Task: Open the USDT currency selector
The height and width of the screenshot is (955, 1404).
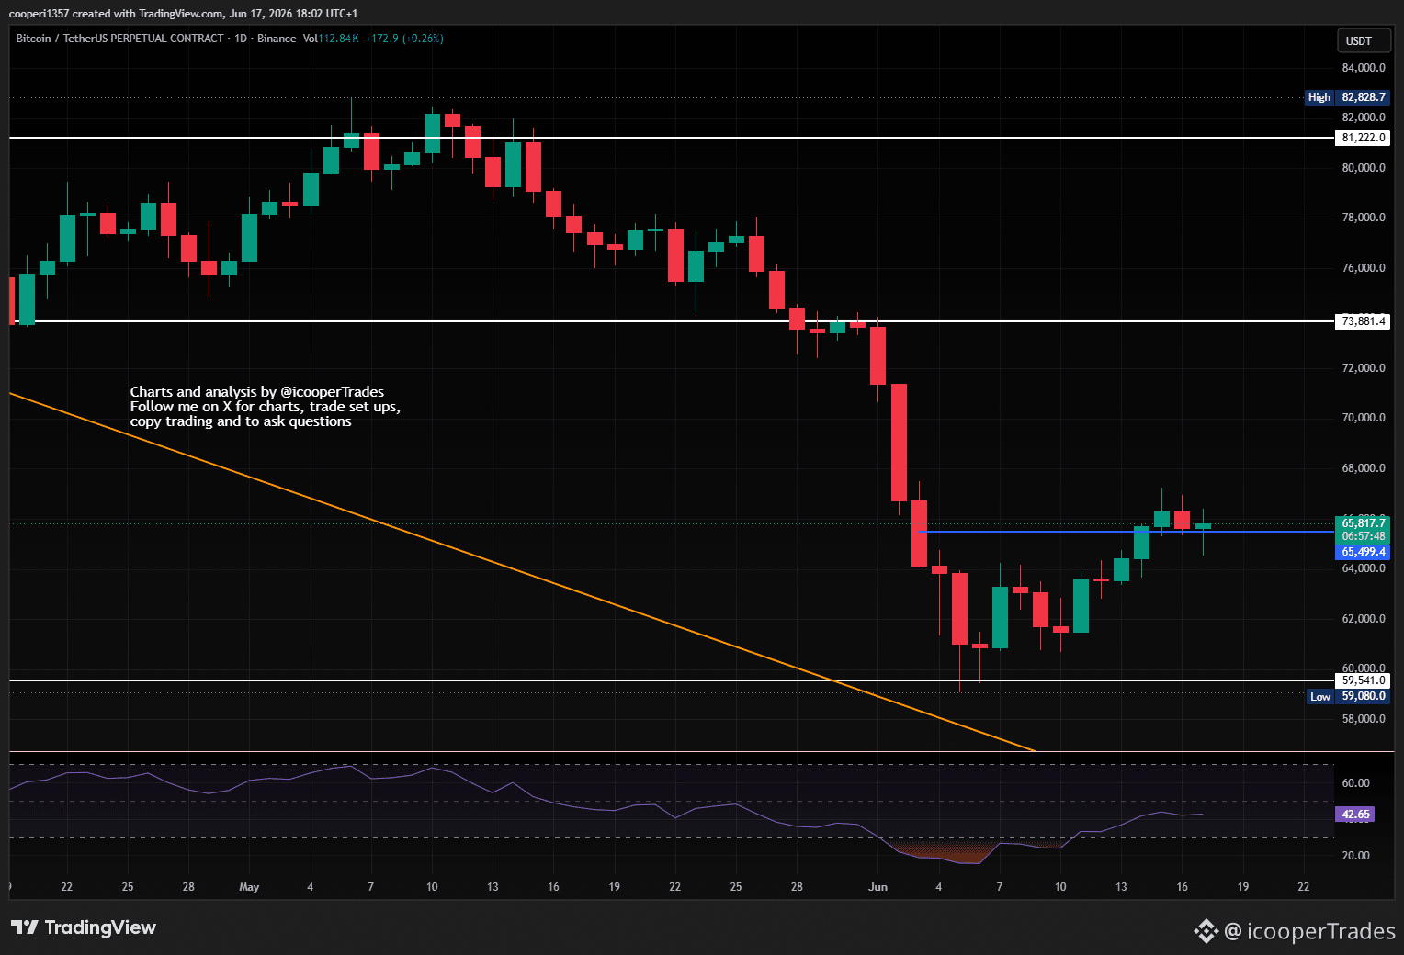Action: click(1363, 40)
